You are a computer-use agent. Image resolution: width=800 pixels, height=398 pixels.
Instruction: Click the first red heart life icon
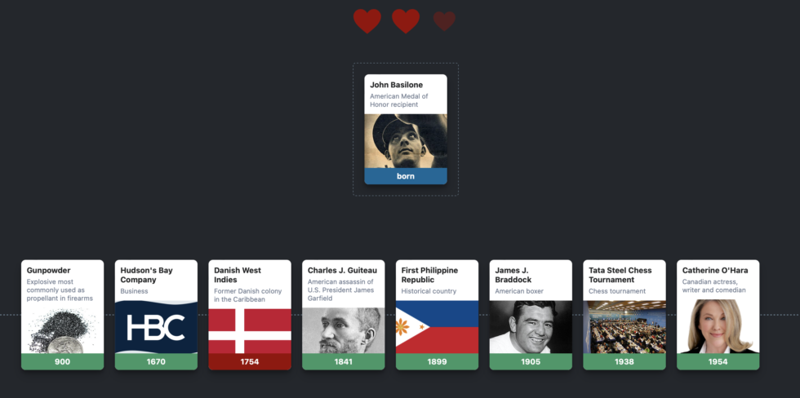point(367,21)
